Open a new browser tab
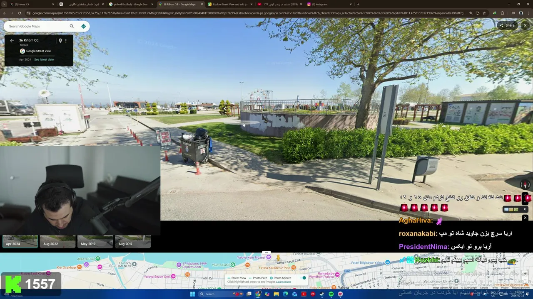The width and height of the screenshot is (533, 299). click(358, 4)
